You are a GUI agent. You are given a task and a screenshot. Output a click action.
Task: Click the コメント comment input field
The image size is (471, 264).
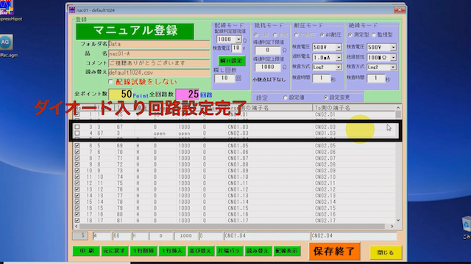coord(159,63)
